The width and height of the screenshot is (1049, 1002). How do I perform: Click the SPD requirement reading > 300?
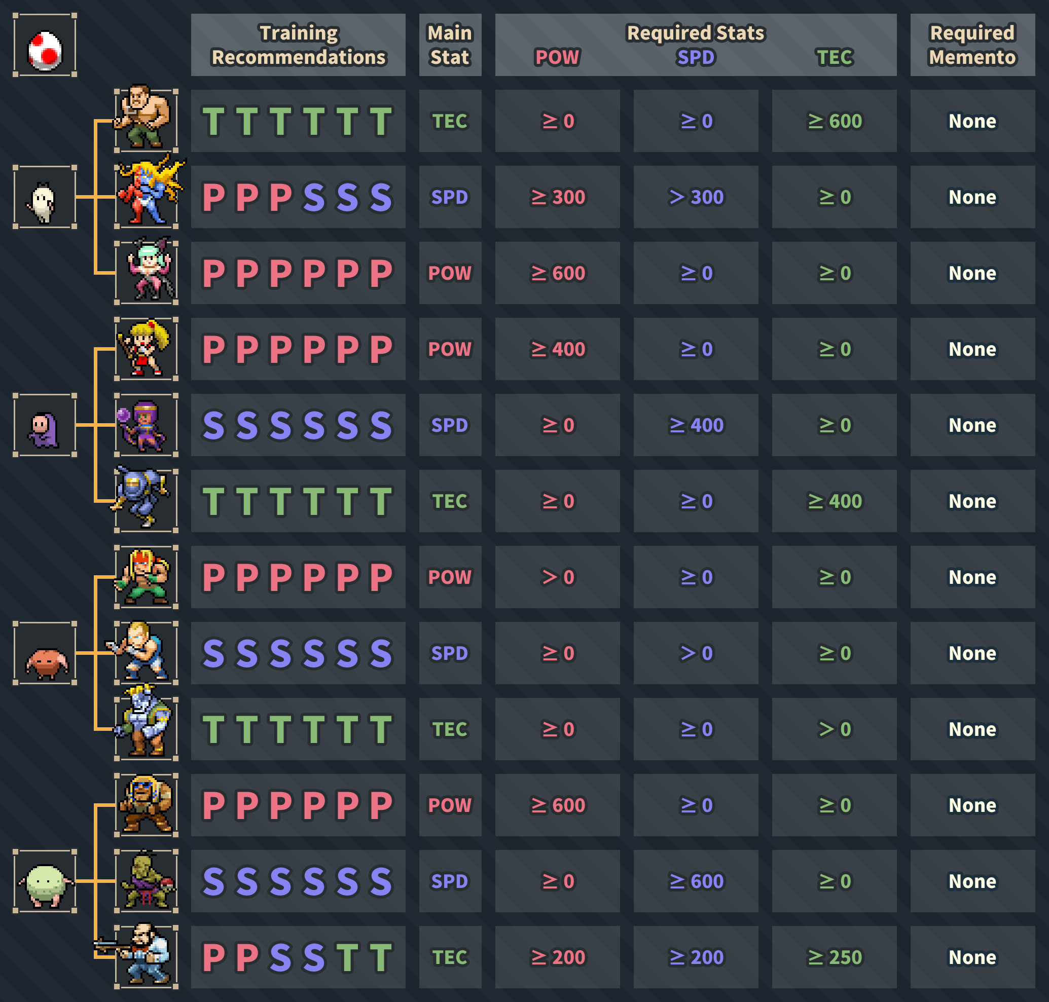tap(696, 197)
